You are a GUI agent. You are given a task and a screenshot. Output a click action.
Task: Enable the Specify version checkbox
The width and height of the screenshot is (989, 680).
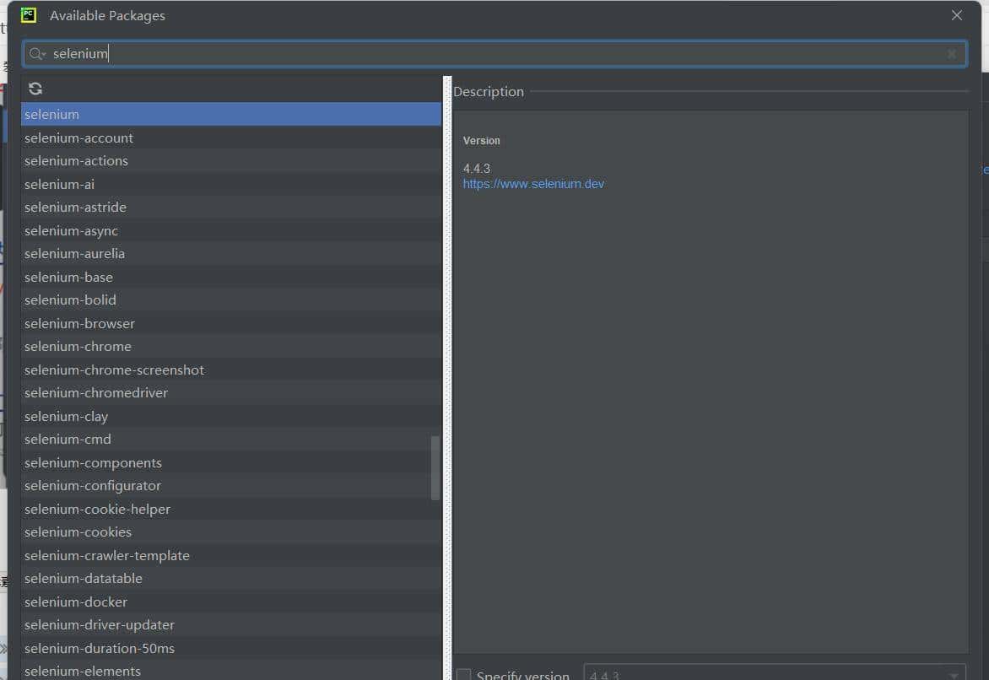click(464, 675)
